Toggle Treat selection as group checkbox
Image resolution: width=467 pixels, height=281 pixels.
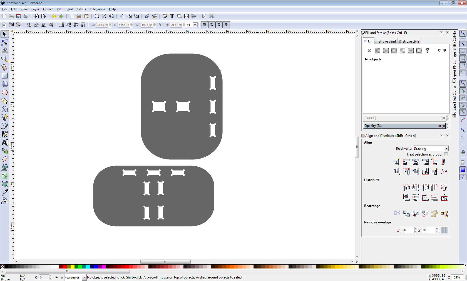click(x=446, y=154)
